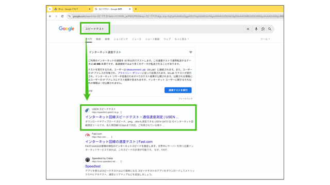Submit search with the magnifier icon

click(270, 29)
